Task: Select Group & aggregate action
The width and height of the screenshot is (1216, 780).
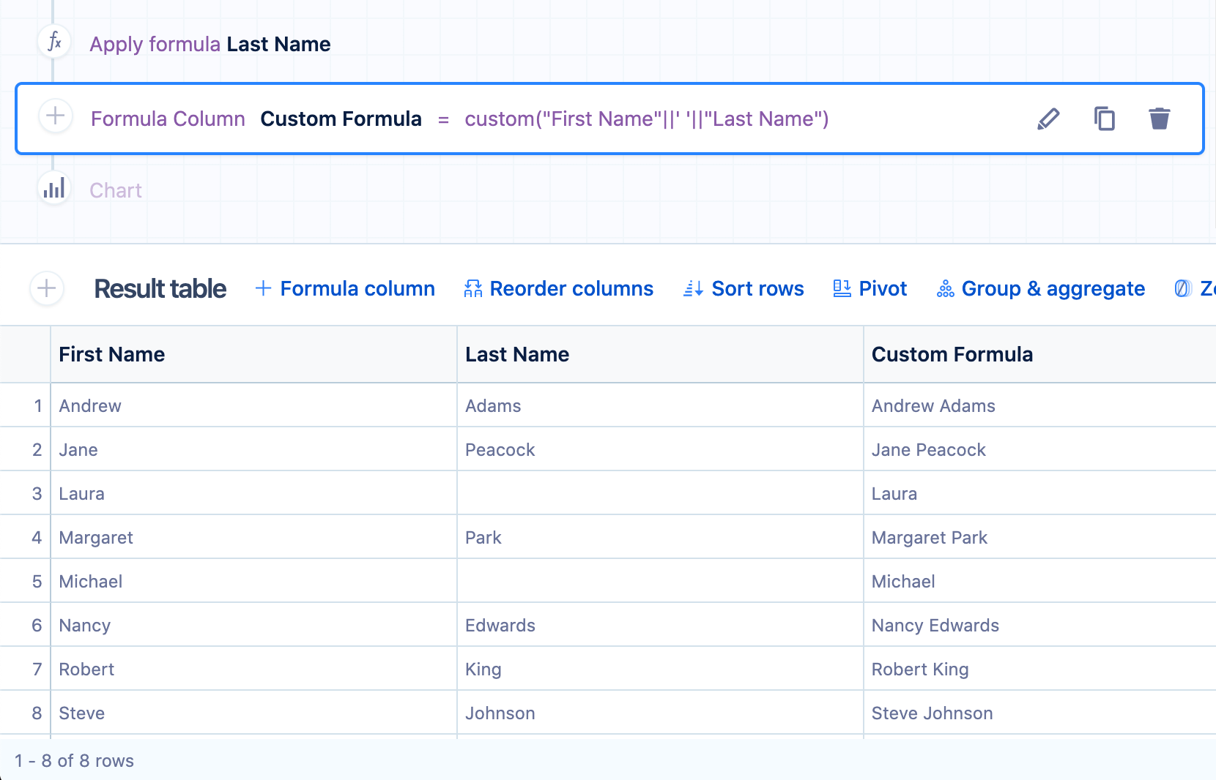Action: (1041, 289)
